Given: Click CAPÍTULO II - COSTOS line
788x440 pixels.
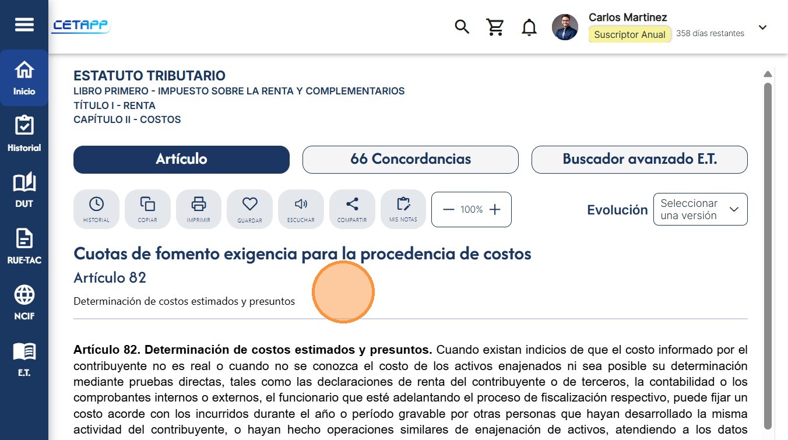Looking at the screenshot, I should tap(127, 119).
